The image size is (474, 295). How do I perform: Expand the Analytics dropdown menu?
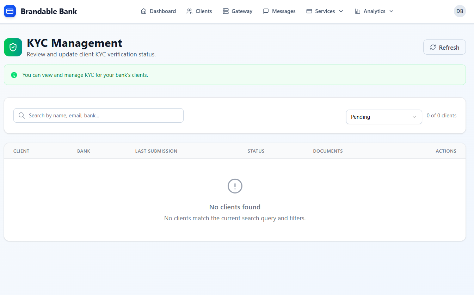coord(374,11)
